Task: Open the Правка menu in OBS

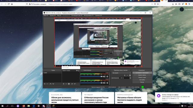Action: coord(53,16)
